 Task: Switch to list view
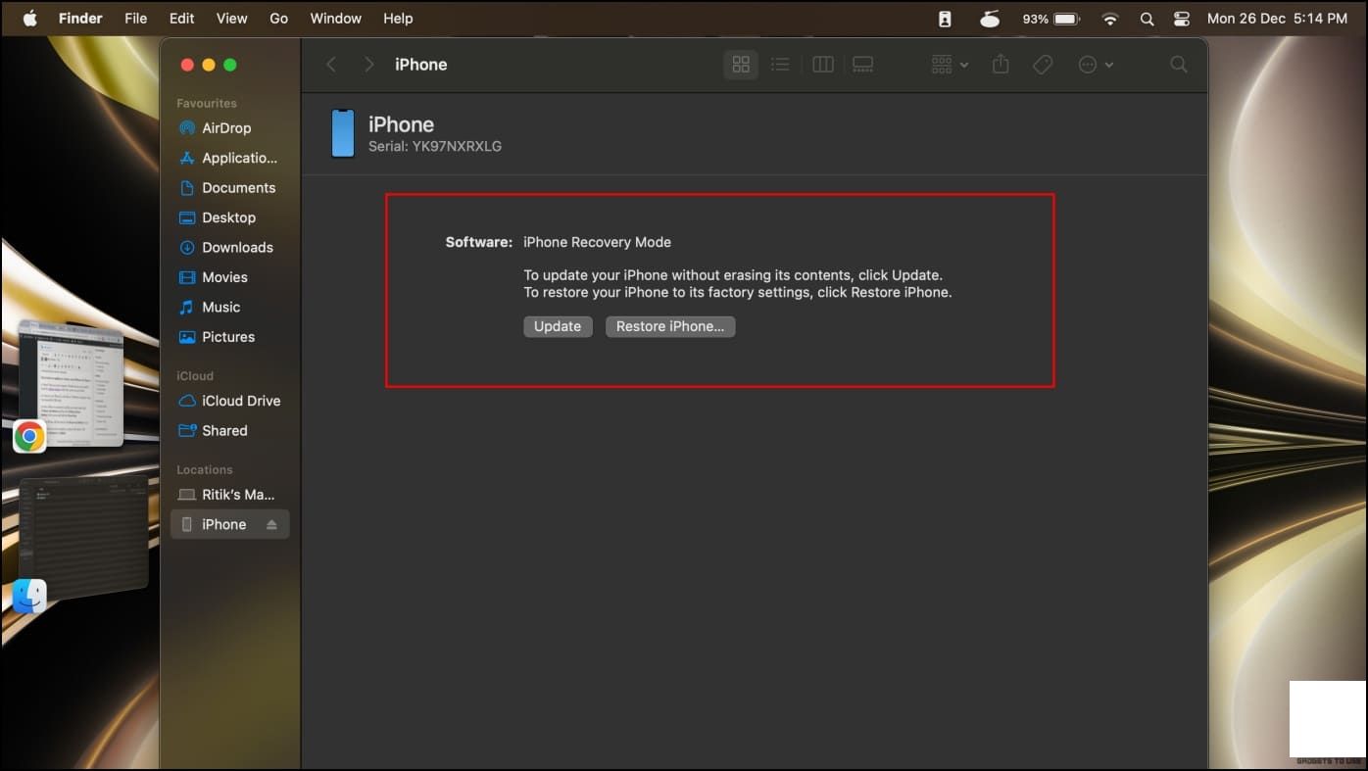780,65
